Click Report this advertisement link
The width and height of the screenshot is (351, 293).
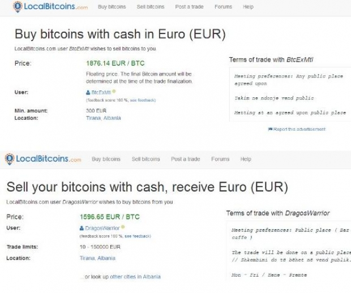pyautogui.click(x=300, y=130)
